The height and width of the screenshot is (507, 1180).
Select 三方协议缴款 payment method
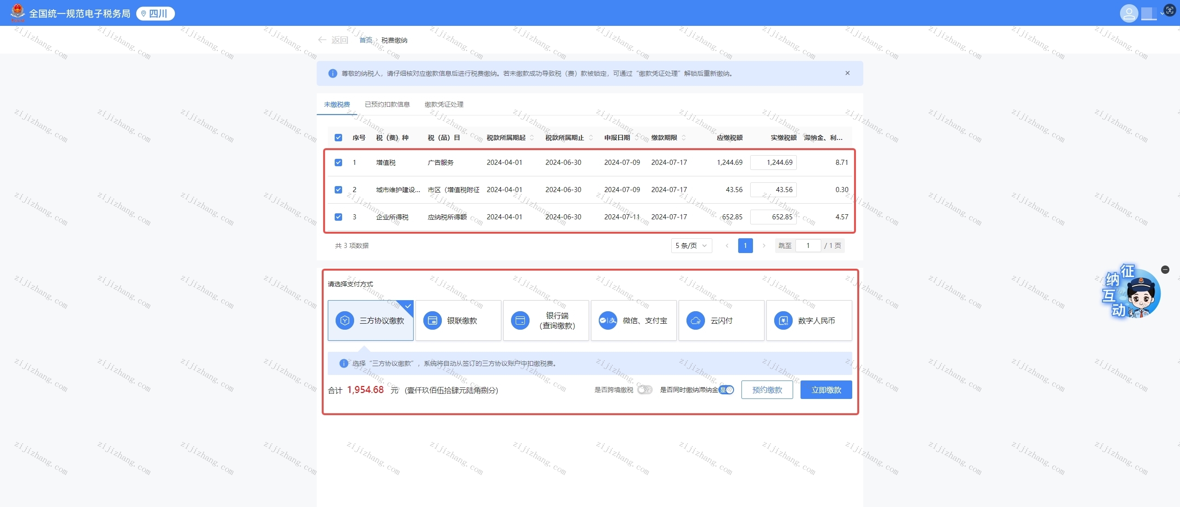(371, 320)
